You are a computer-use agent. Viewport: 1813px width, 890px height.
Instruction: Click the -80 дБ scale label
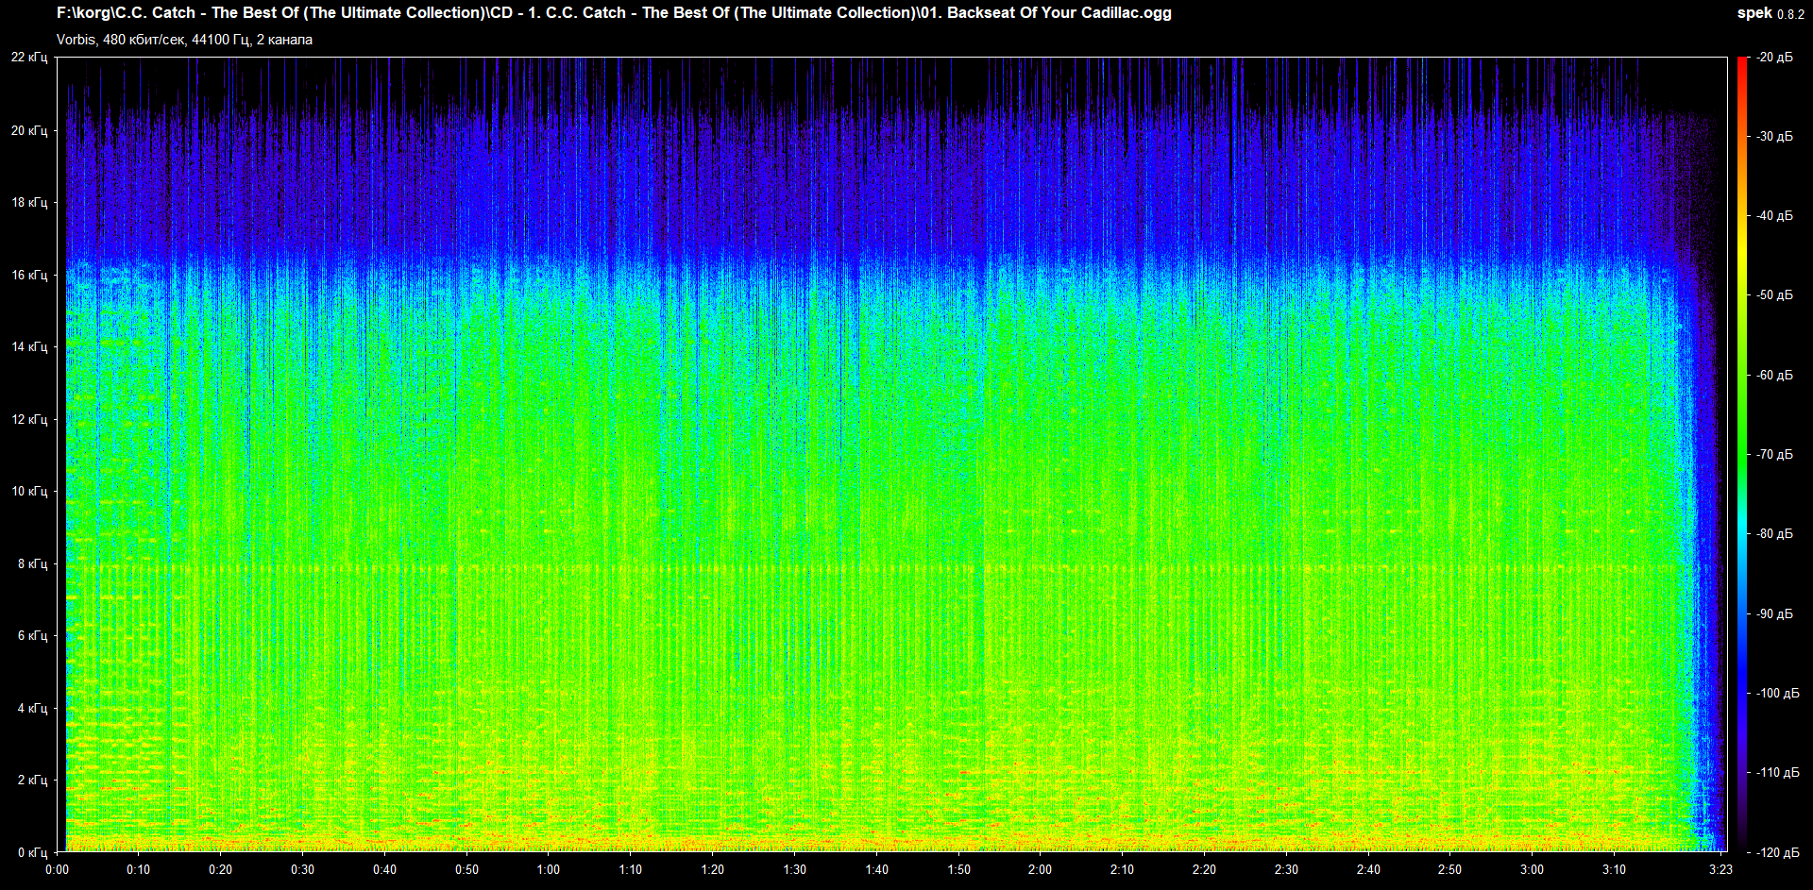[x=1774, y=533]
